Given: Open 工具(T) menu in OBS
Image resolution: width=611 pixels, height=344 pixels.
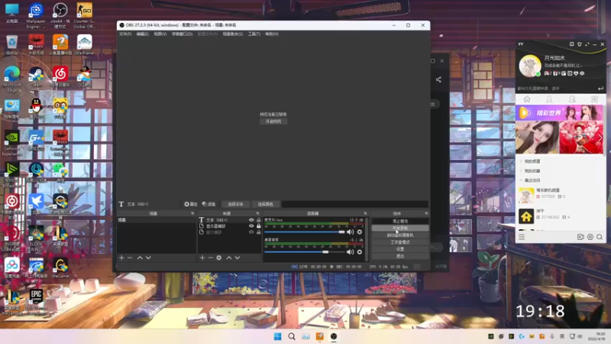Looking at the screenshot, I should tap(254, 34).
